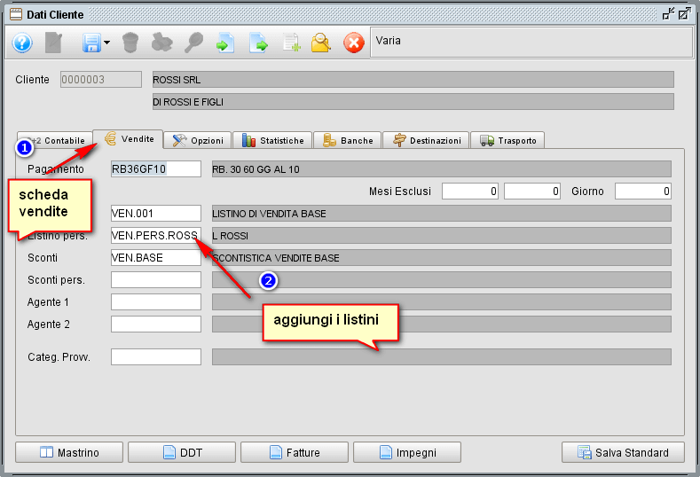The height and width of the screenshot is (477, 700).
Task: Go to the Destinazioni tab
Action: tap(427, 140)
